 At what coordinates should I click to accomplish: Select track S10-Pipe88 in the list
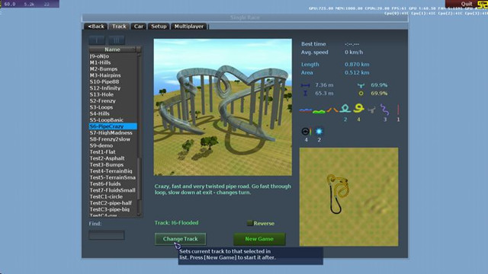[113, 81]
